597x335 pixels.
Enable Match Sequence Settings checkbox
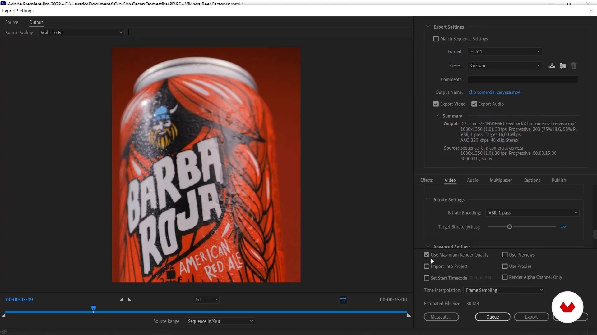click(x=436, y=39)
